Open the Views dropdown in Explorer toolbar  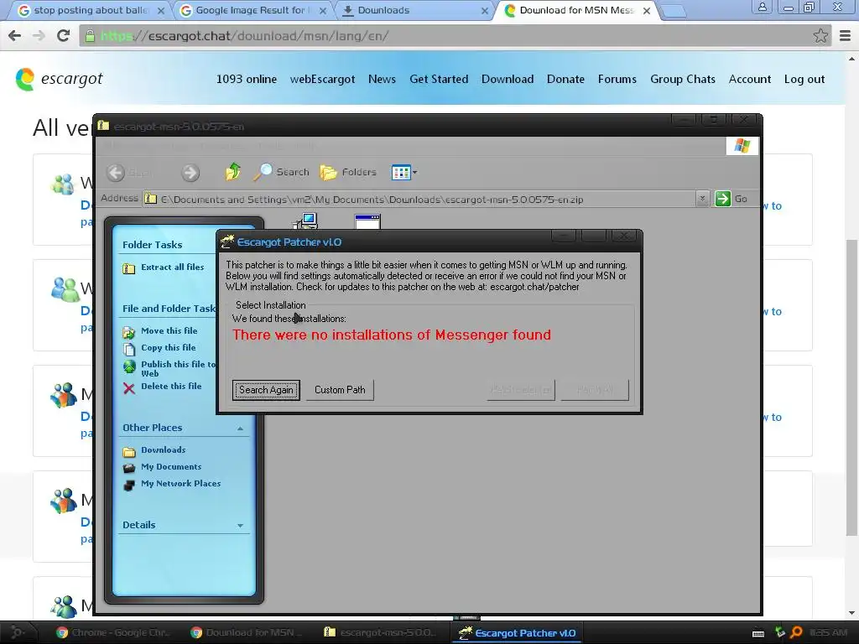tap(404, 173)
